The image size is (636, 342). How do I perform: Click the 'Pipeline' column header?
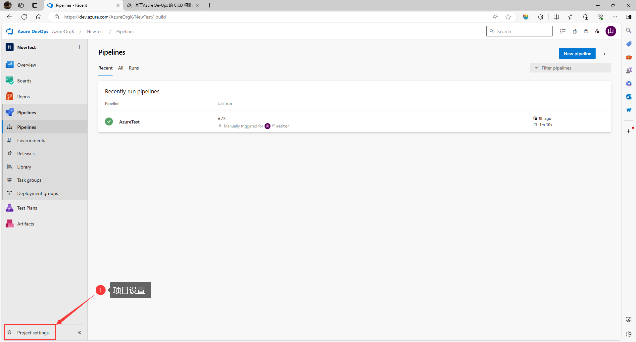(112, 104)
